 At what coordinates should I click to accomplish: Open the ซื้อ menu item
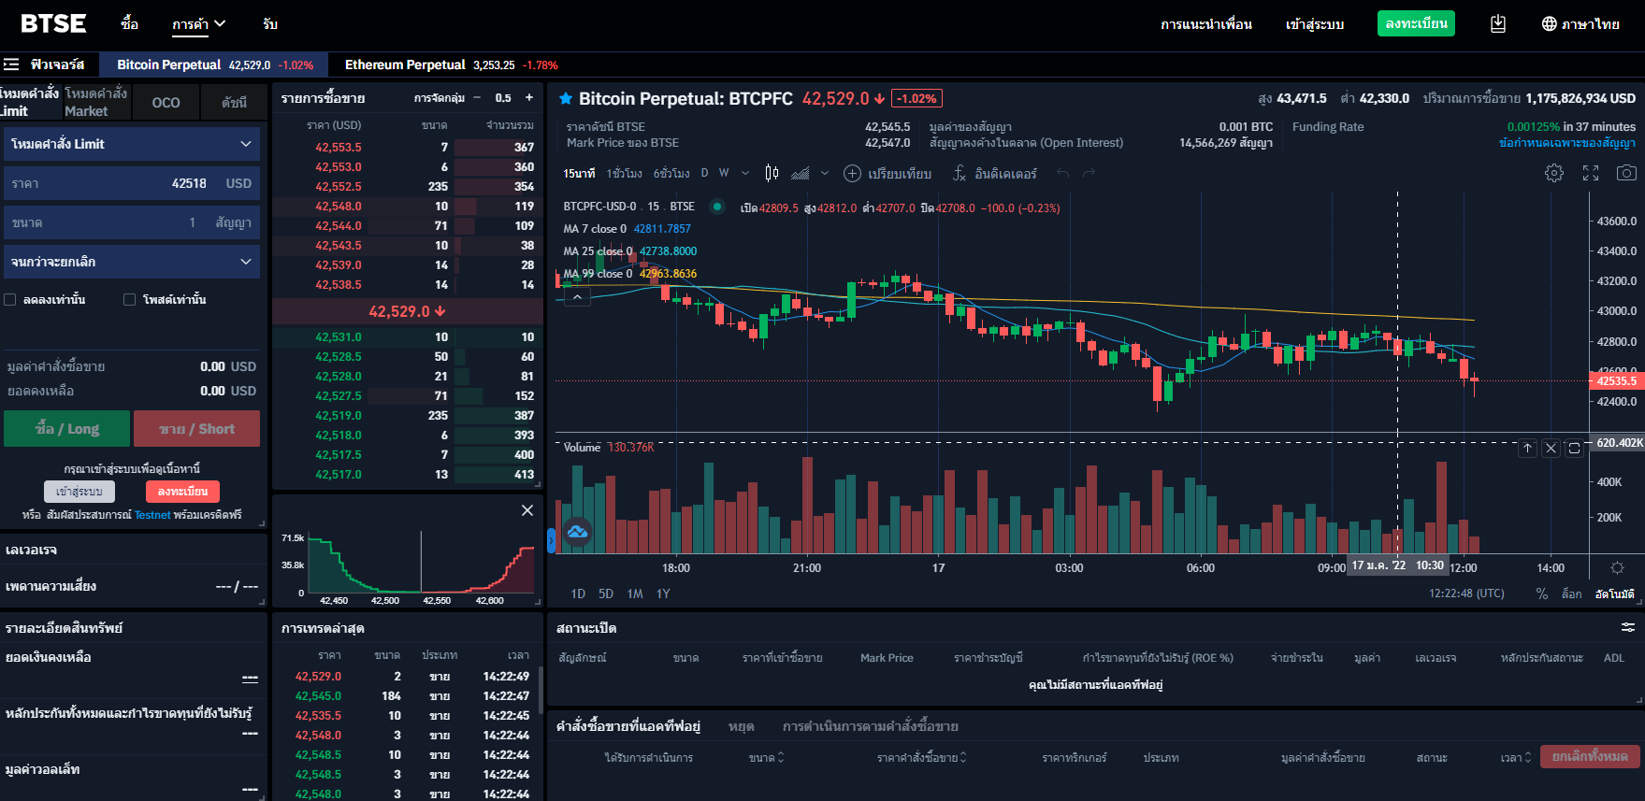[129, 24]
